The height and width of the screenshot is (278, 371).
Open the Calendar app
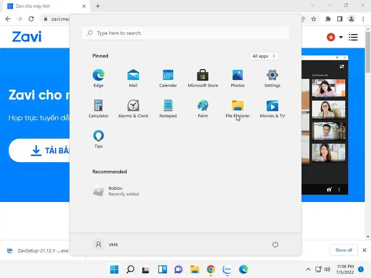point(168,78)
